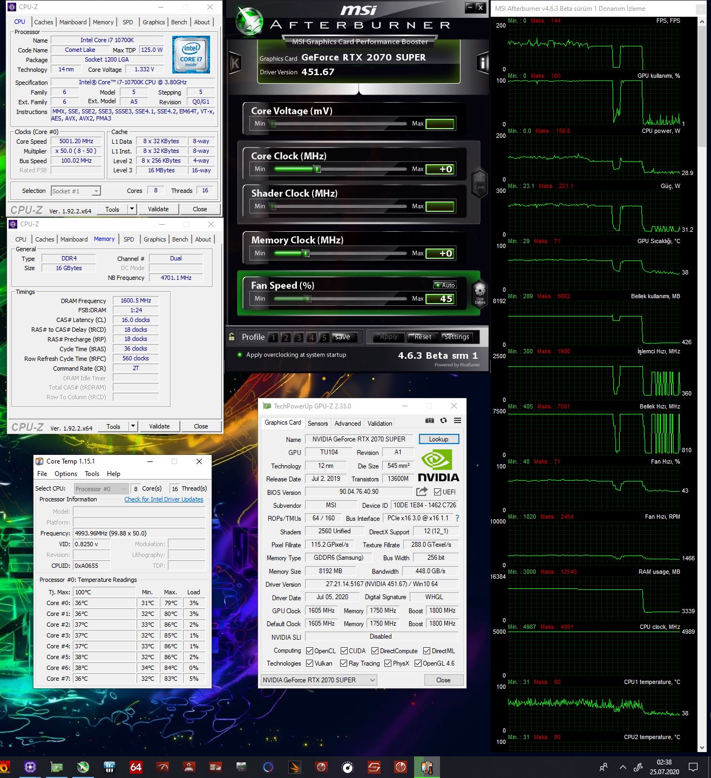This screenshot has height=778, width=711.
Task: Click the GPU-Z BIOS export share icon
Action: (422, 491)
